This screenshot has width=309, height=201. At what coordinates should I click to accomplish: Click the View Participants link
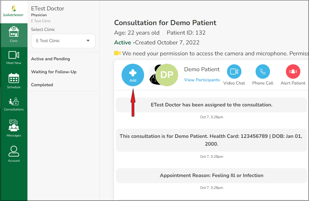click(x=202, y=80)
